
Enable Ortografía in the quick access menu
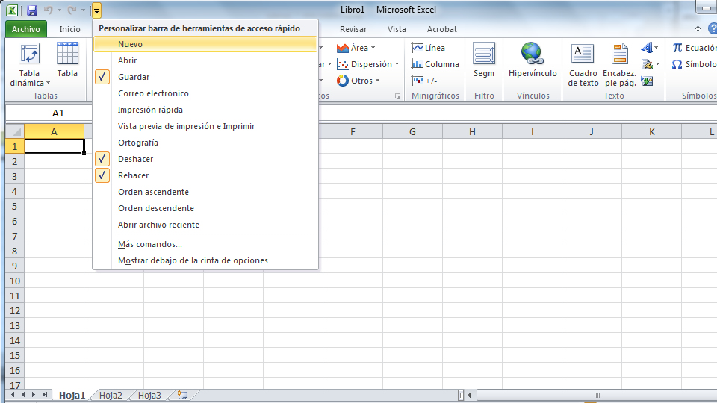point(206,143)
